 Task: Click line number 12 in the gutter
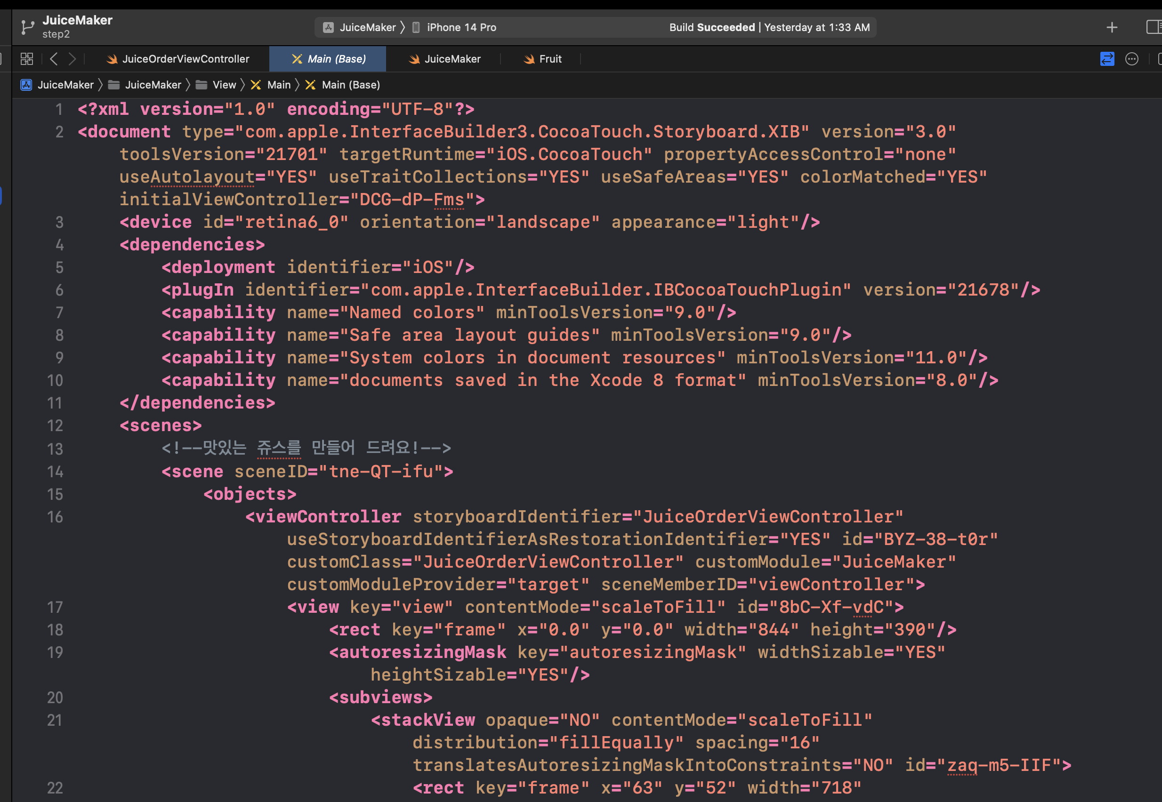tap(55, 425)
